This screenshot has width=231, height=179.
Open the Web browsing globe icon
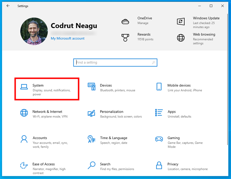[x=181, y=38]
